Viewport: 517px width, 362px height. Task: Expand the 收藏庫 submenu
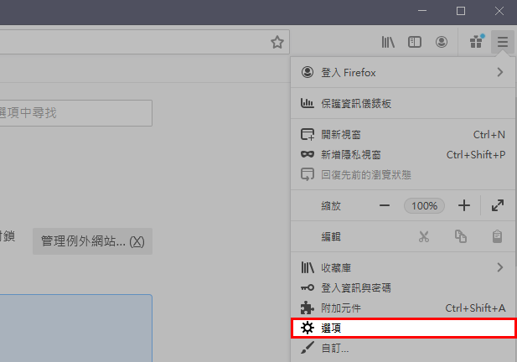coord(403,267)
